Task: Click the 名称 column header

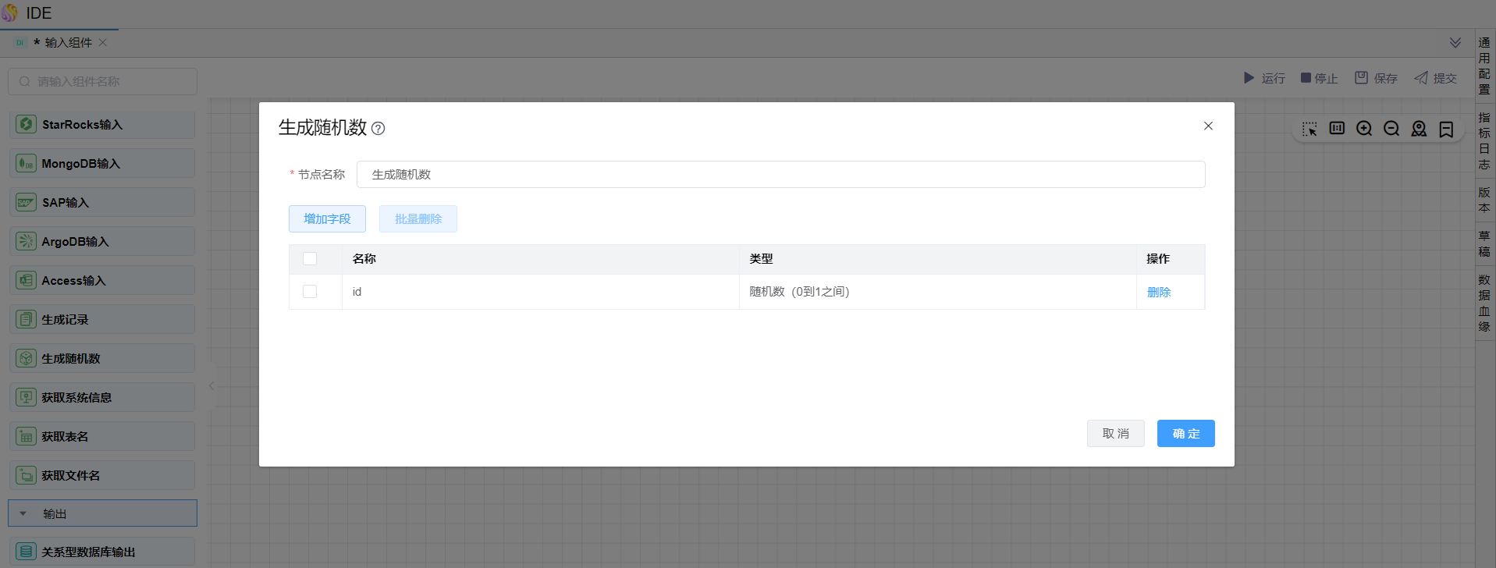Action: [x=541, y=259]
